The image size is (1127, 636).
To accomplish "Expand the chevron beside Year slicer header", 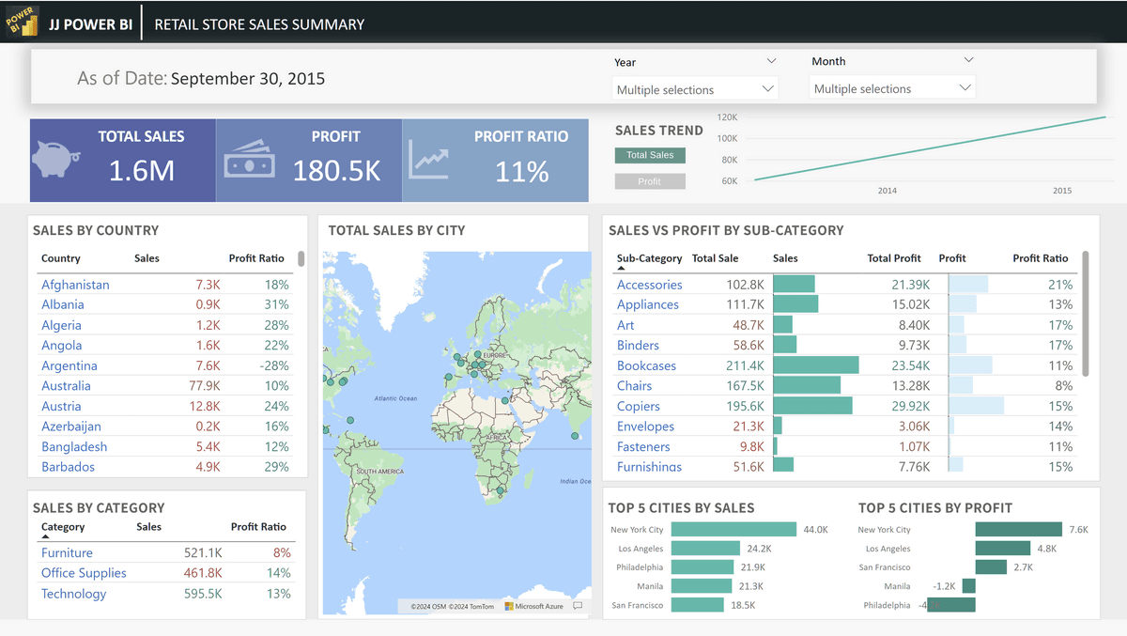I will click(771, 61).
